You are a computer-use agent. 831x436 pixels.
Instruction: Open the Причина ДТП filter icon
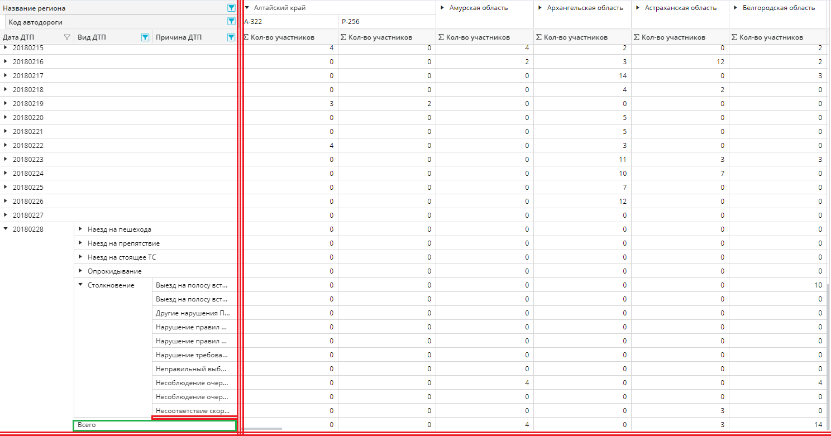231,37
